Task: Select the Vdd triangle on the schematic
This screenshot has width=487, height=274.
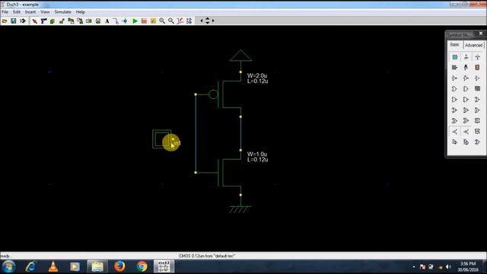Action: [x=240, y=56]
